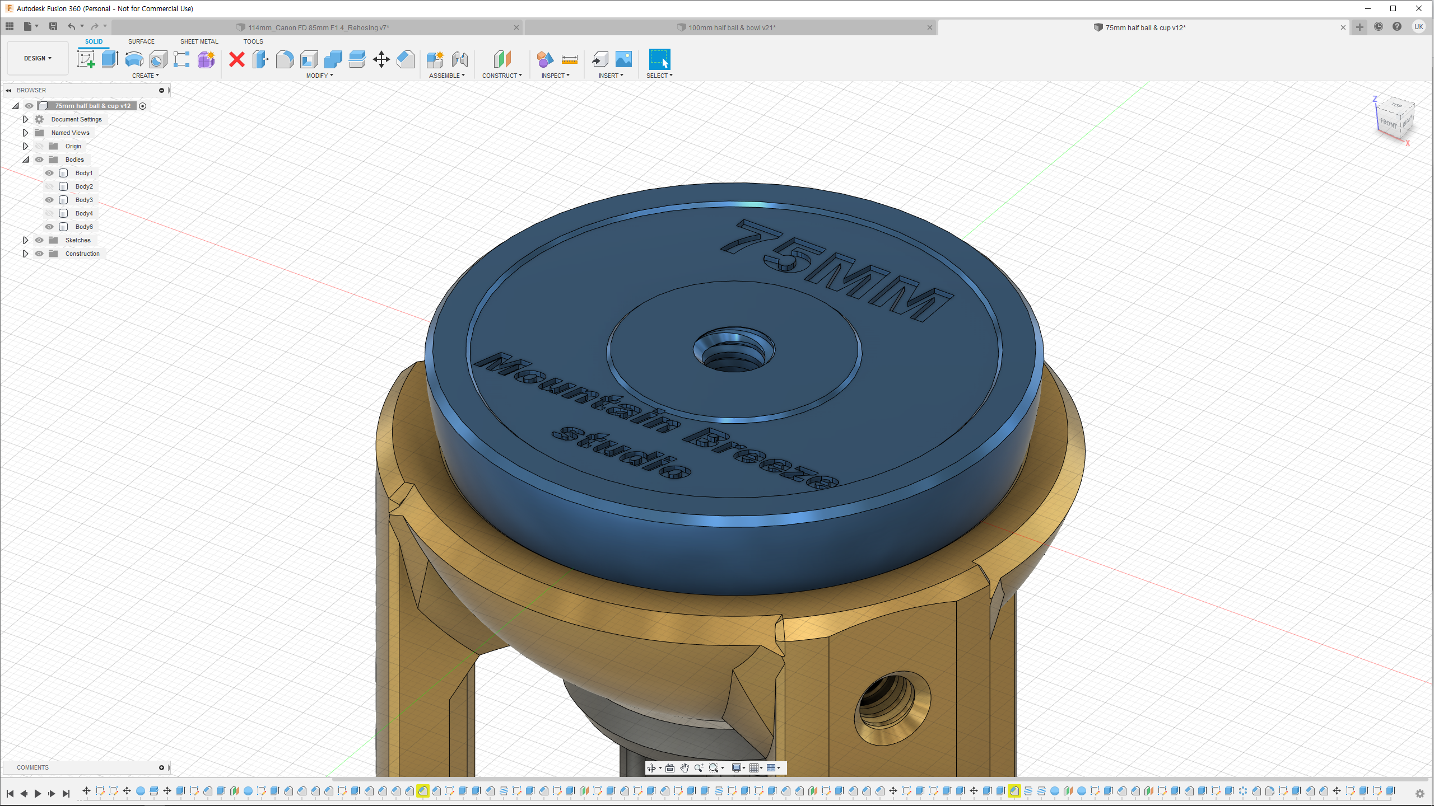Show Body2 by toggling its eye
Screen dimensions: 1434x806
click(x=49, y=186)
